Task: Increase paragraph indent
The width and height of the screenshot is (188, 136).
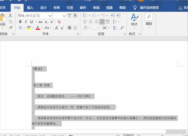Action: [119, 16]
